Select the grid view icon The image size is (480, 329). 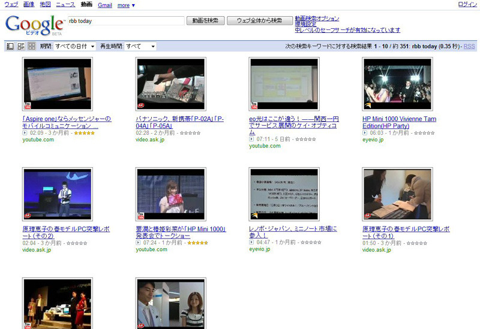(x=32, y=46)
